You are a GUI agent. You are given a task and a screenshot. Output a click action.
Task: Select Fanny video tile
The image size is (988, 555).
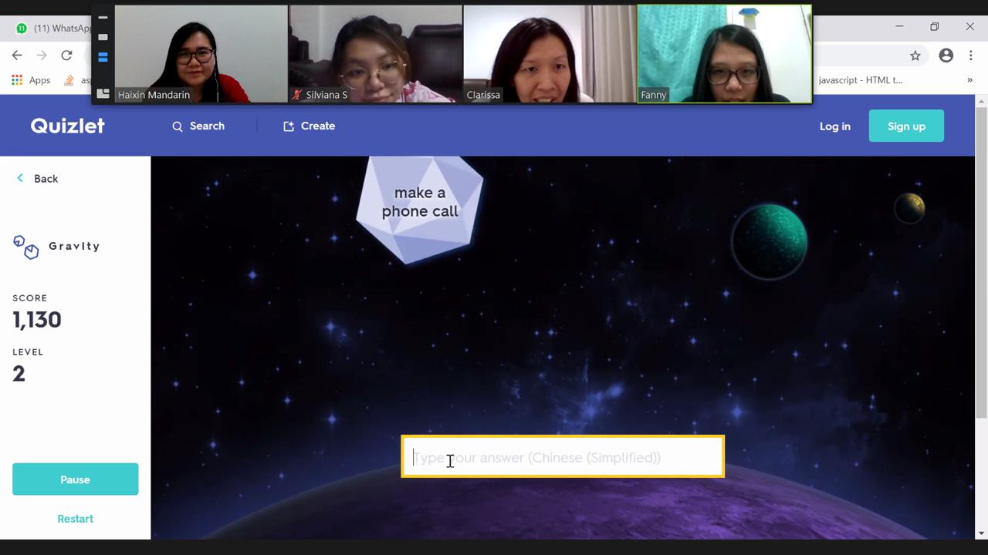(724, 54)
